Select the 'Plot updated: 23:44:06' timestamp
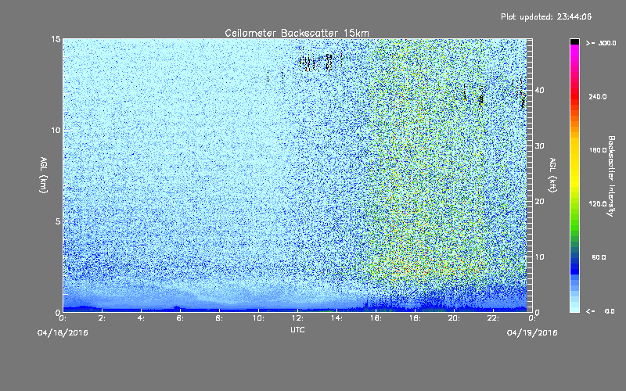Screen dimensions: 626x391 (x=546, y=16)
